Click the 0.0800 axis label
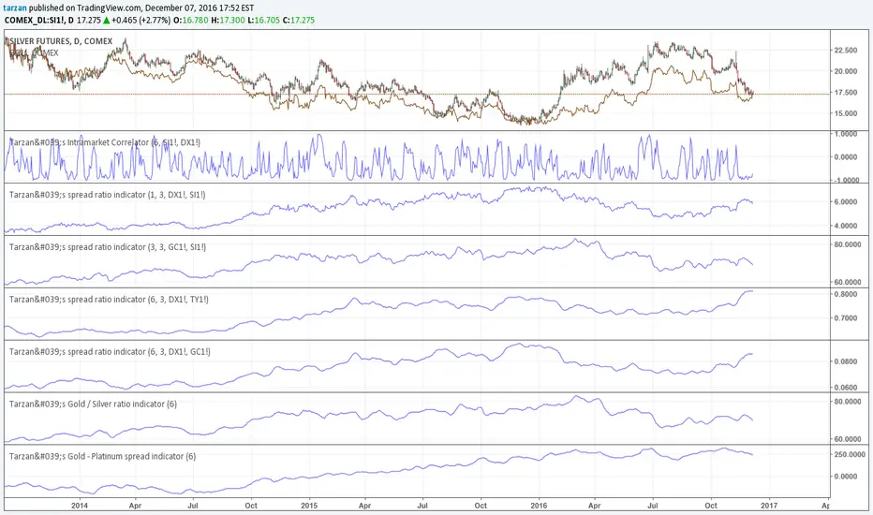The image size is (873, 515). click(x=846, y=361)
